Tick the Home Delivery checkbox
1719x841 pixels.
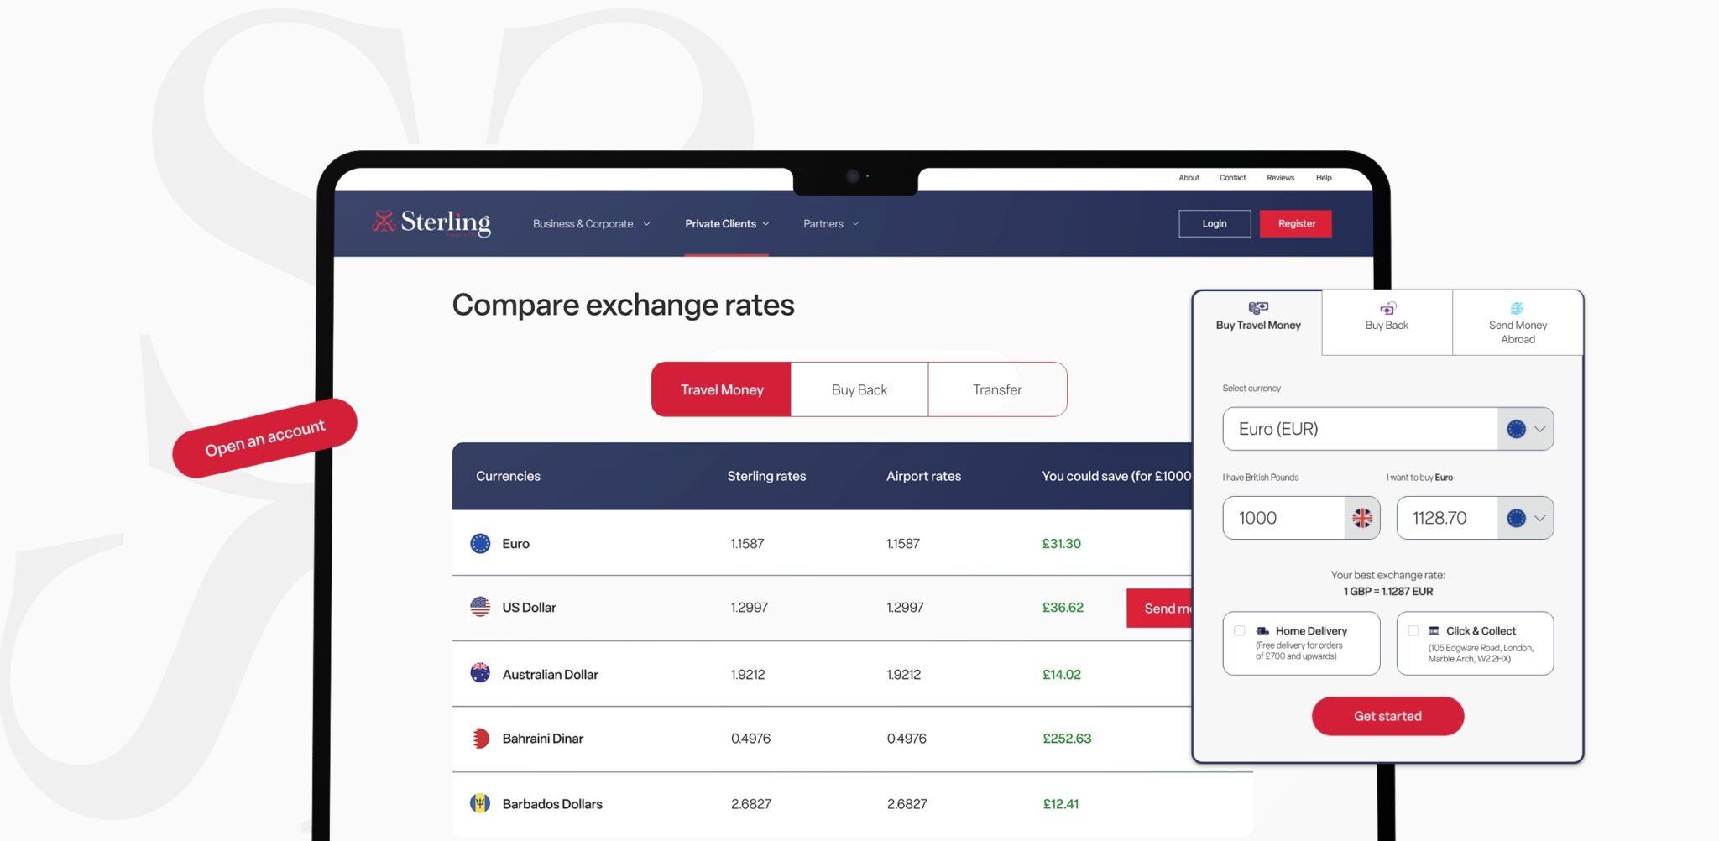pyautogui.click(x=1240, y=631)
